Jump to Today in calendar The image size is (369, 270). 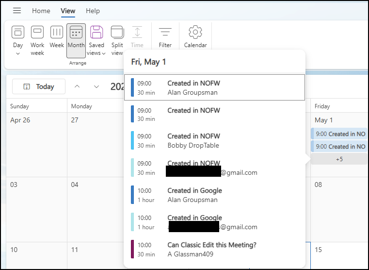[39, 86]
